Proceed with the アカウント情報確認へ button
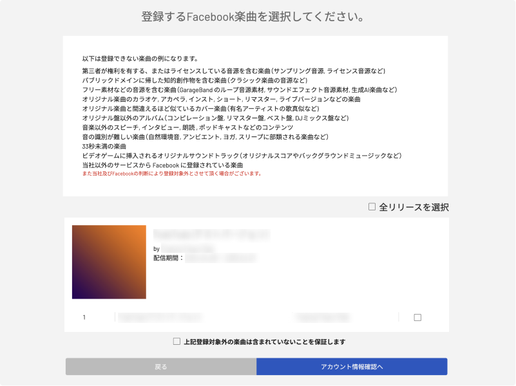This screenshot has width=516, height=386. click(x=352, y=367)
